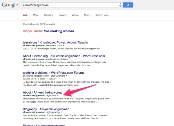Click snippet starting 'I am an African woman'

(66, 117)
